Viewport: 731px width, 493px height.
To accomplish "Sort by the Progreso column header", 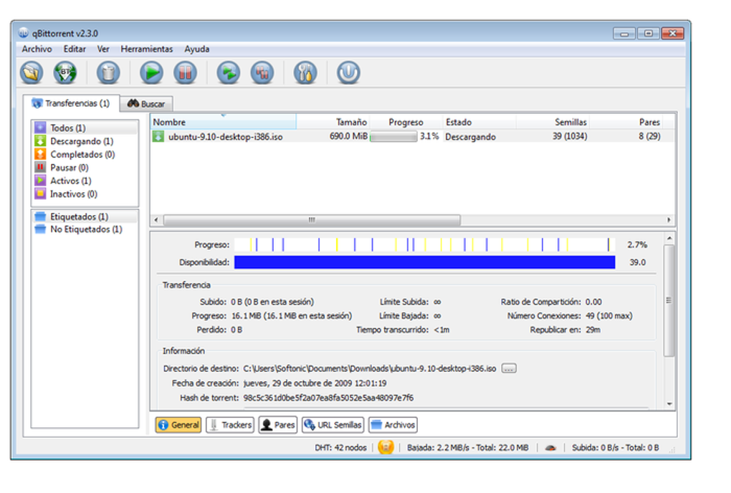I will pos(406,122).
